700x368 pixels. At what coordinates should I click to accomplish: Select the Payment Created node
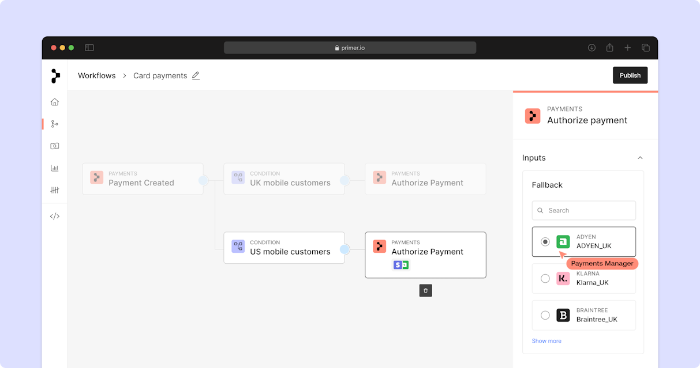tap(143, 179)
